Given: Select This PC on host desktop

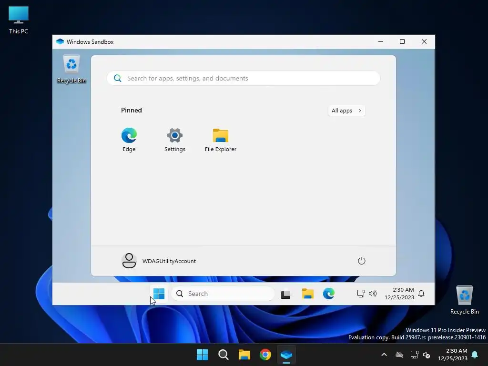Looking at the screenshot, I should coord(19,20).
